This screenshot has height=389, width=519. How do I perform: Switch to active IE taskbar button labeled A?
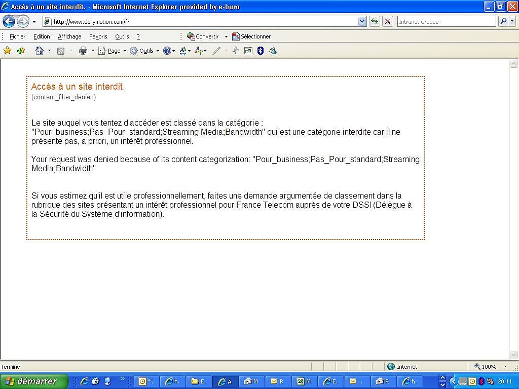pos(225,381)
